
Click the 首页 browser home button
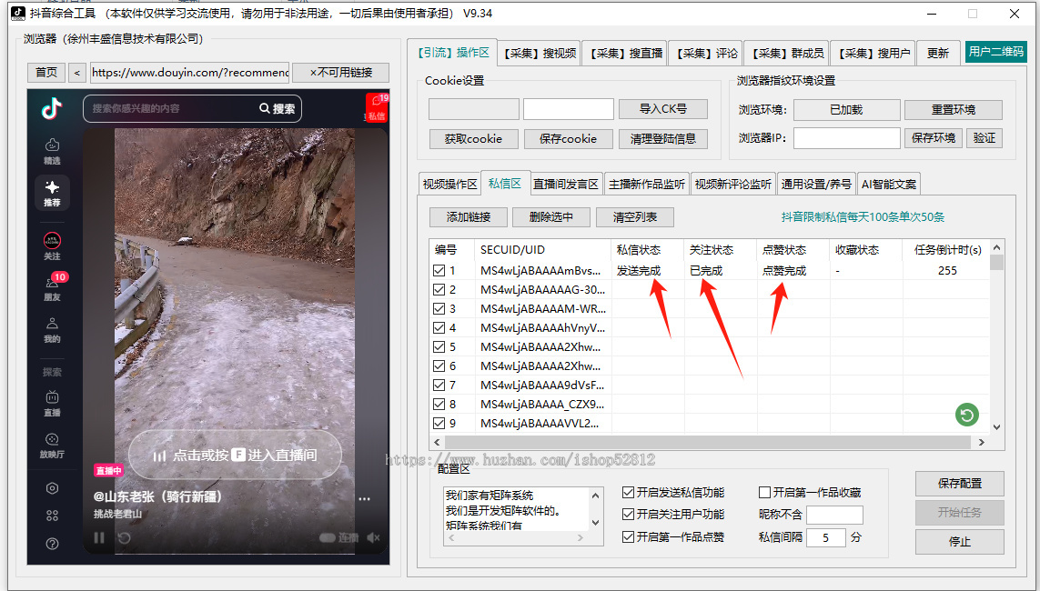(x=46, y=72)
